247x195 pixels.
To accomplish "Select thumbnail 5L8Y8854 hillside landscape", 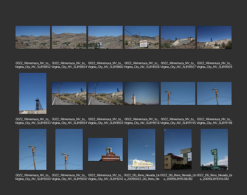I will [69, 37].
